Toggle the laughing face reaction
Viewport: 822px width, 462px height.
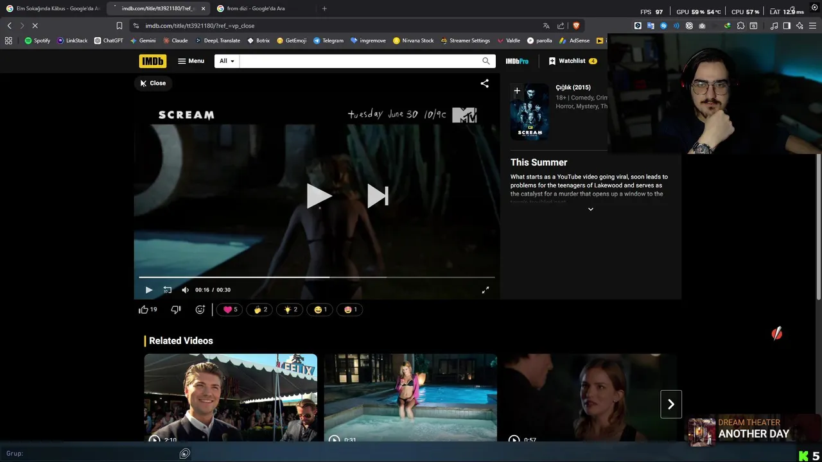tap(320, 309)
